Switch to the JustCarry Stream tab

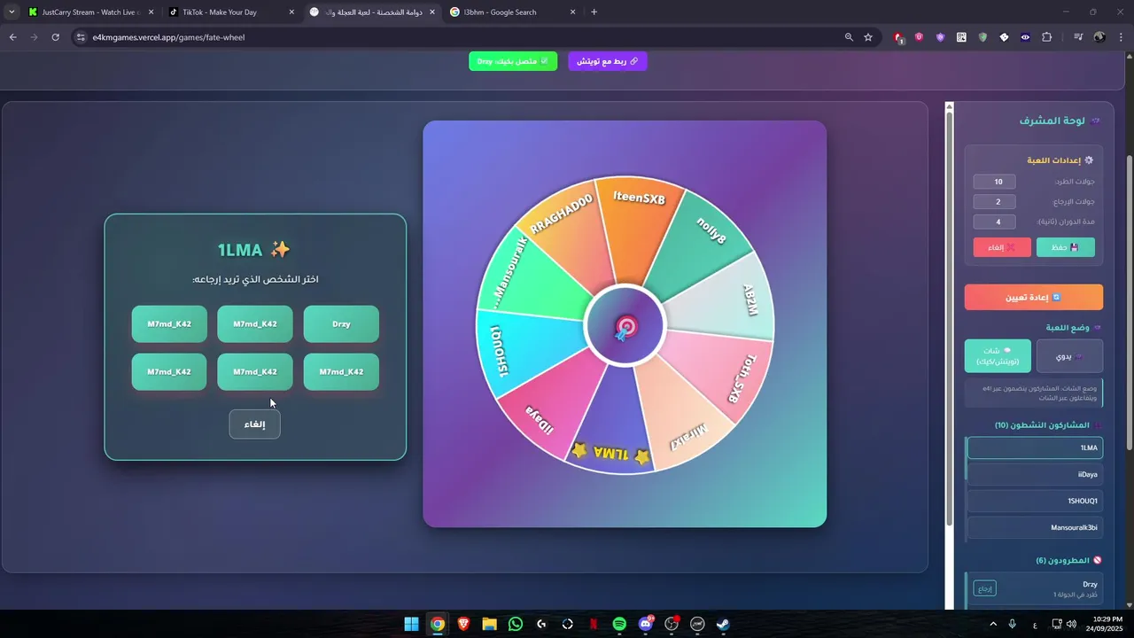(90, 12)
